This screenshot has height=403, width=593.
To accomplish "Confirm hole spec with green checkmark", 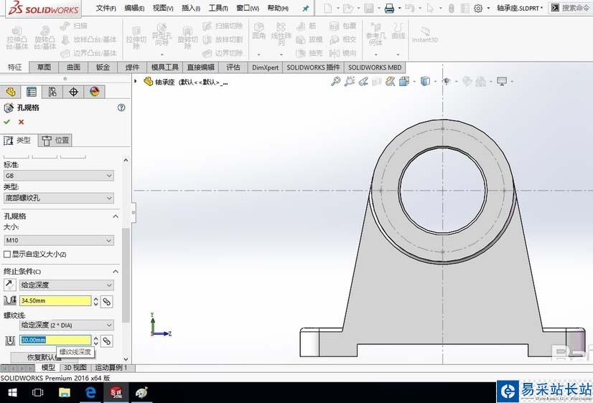I will click(x=7, y=122).
